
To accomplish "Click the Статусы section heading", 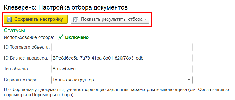I will (14, 30).
